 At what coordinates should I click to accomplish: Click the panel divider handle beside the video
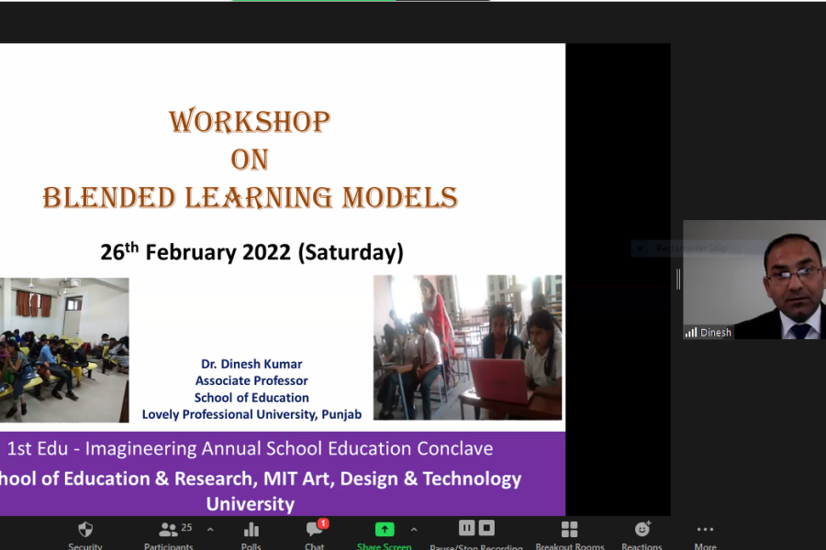coord(678,279)
